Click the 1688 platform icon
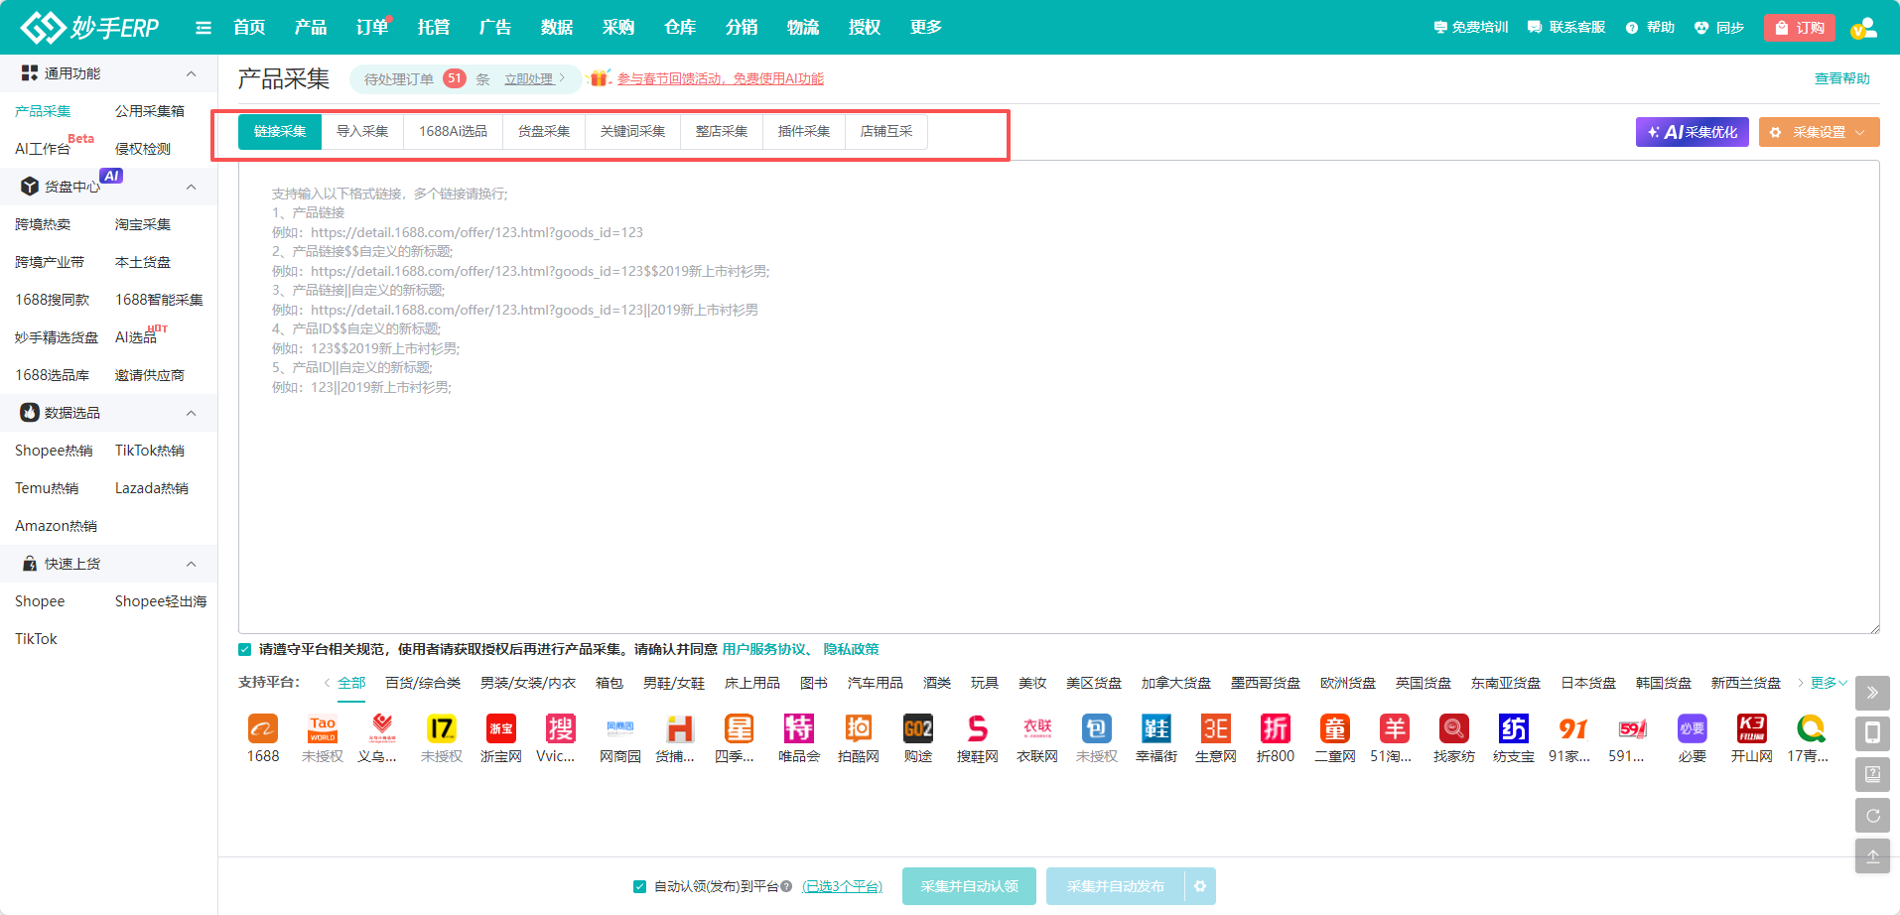Screen dimensions: 1900x915 (x=262, y=729)
